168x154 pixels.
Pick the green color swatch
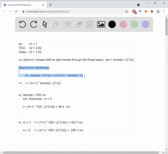tap(134, 24)
